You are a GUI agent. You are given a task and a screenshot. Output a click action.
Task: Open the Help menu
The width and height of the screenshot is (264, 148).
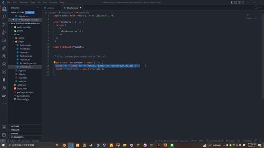point(62,2)
